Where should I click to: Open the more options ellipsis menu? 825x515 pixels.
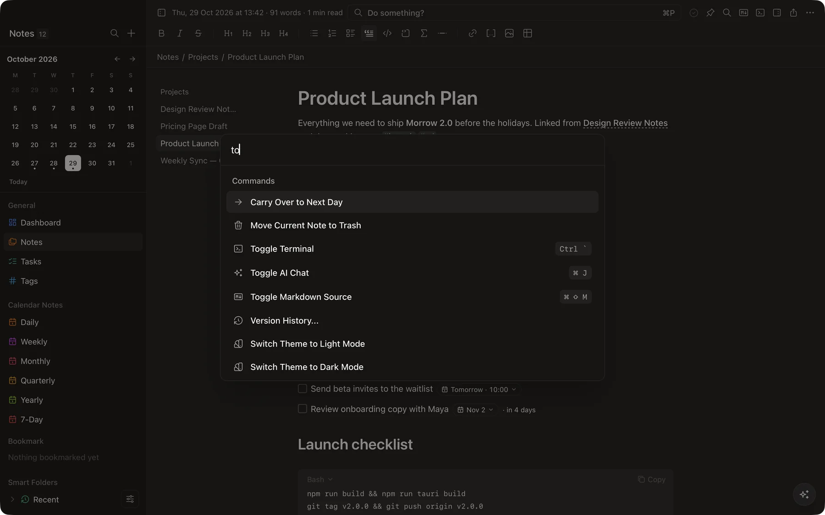(x=810, y=13)
